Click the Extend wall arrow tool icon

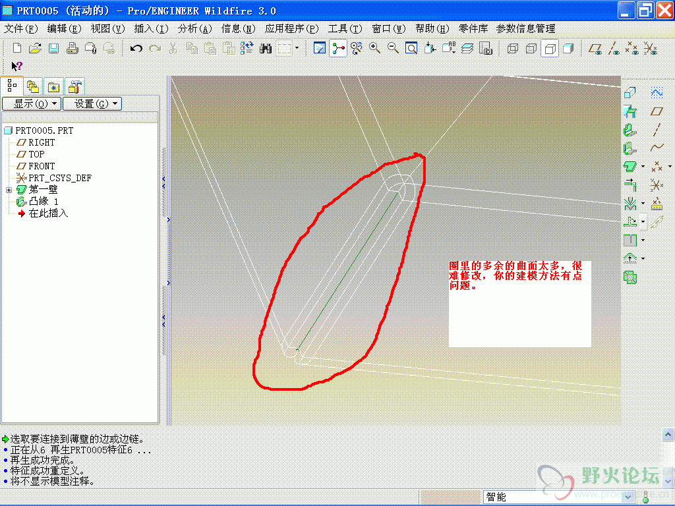pyautogui.click(x=630, y=185)
